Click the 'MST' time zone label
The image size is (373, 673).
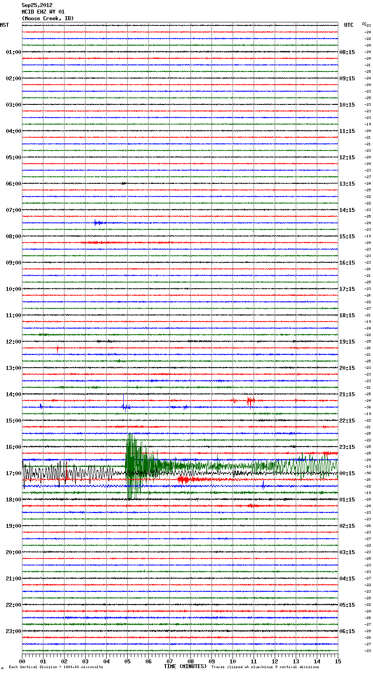point(4,25)
